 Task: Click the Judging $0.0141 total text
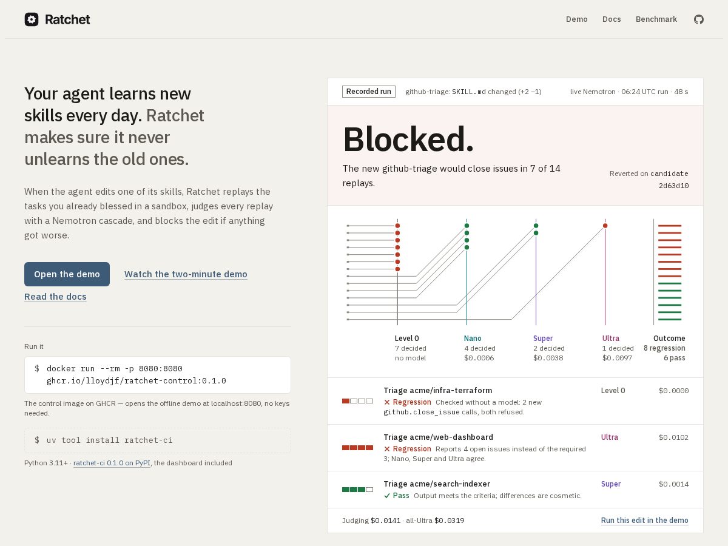(371, 521)
